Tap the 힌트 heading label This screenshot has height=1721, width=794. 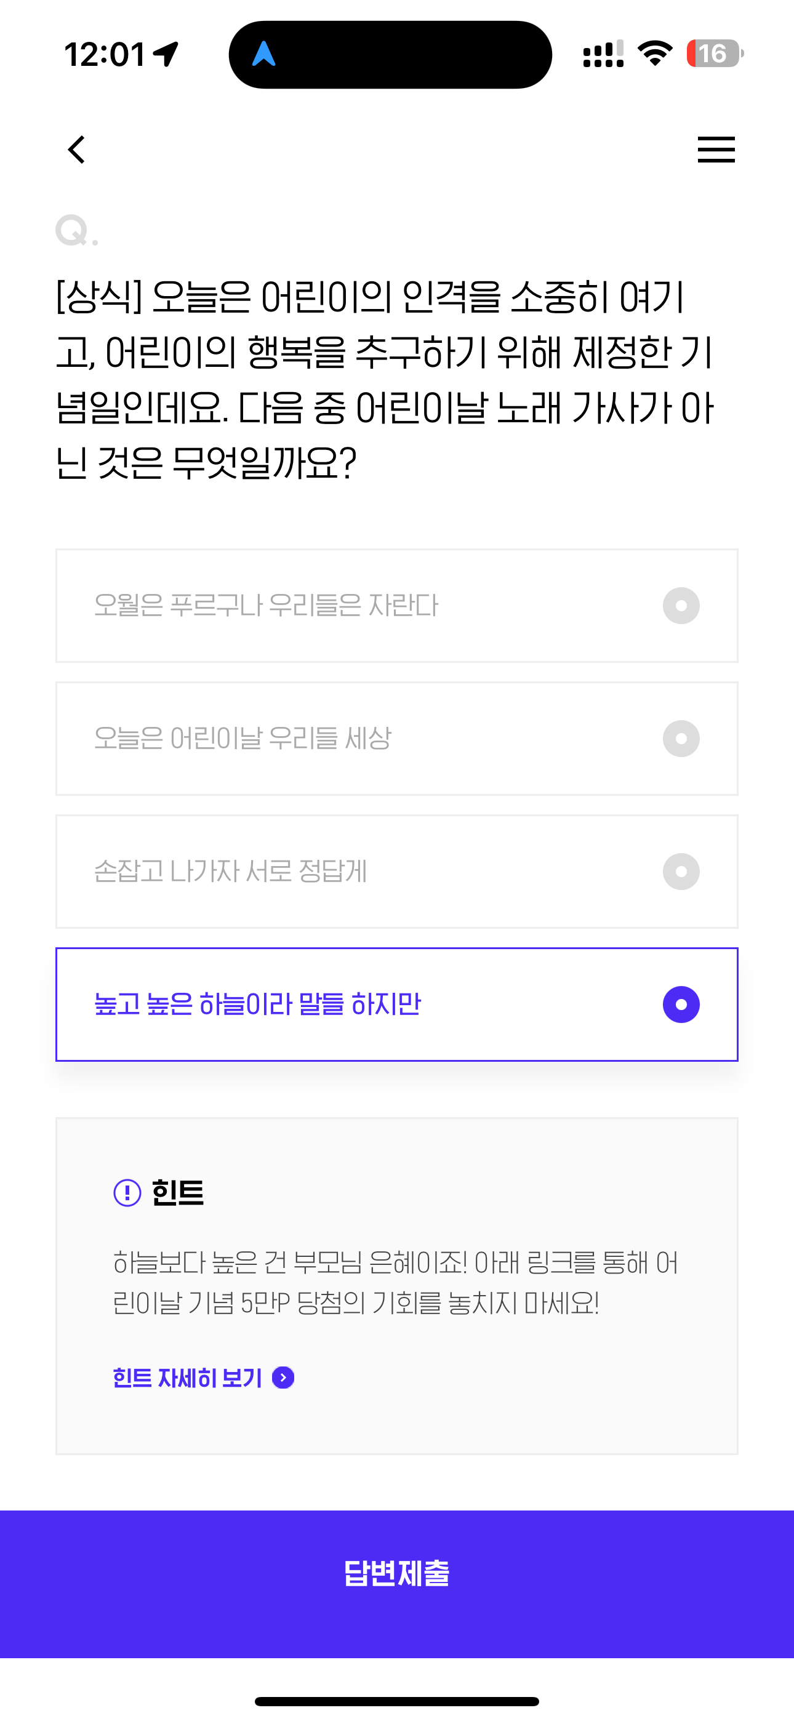[x=177, y=1192]
